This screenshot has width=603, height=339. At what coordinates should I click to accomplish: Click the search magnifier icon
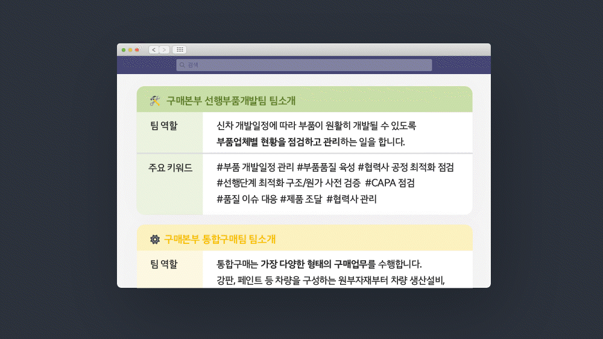coord(182,65)
